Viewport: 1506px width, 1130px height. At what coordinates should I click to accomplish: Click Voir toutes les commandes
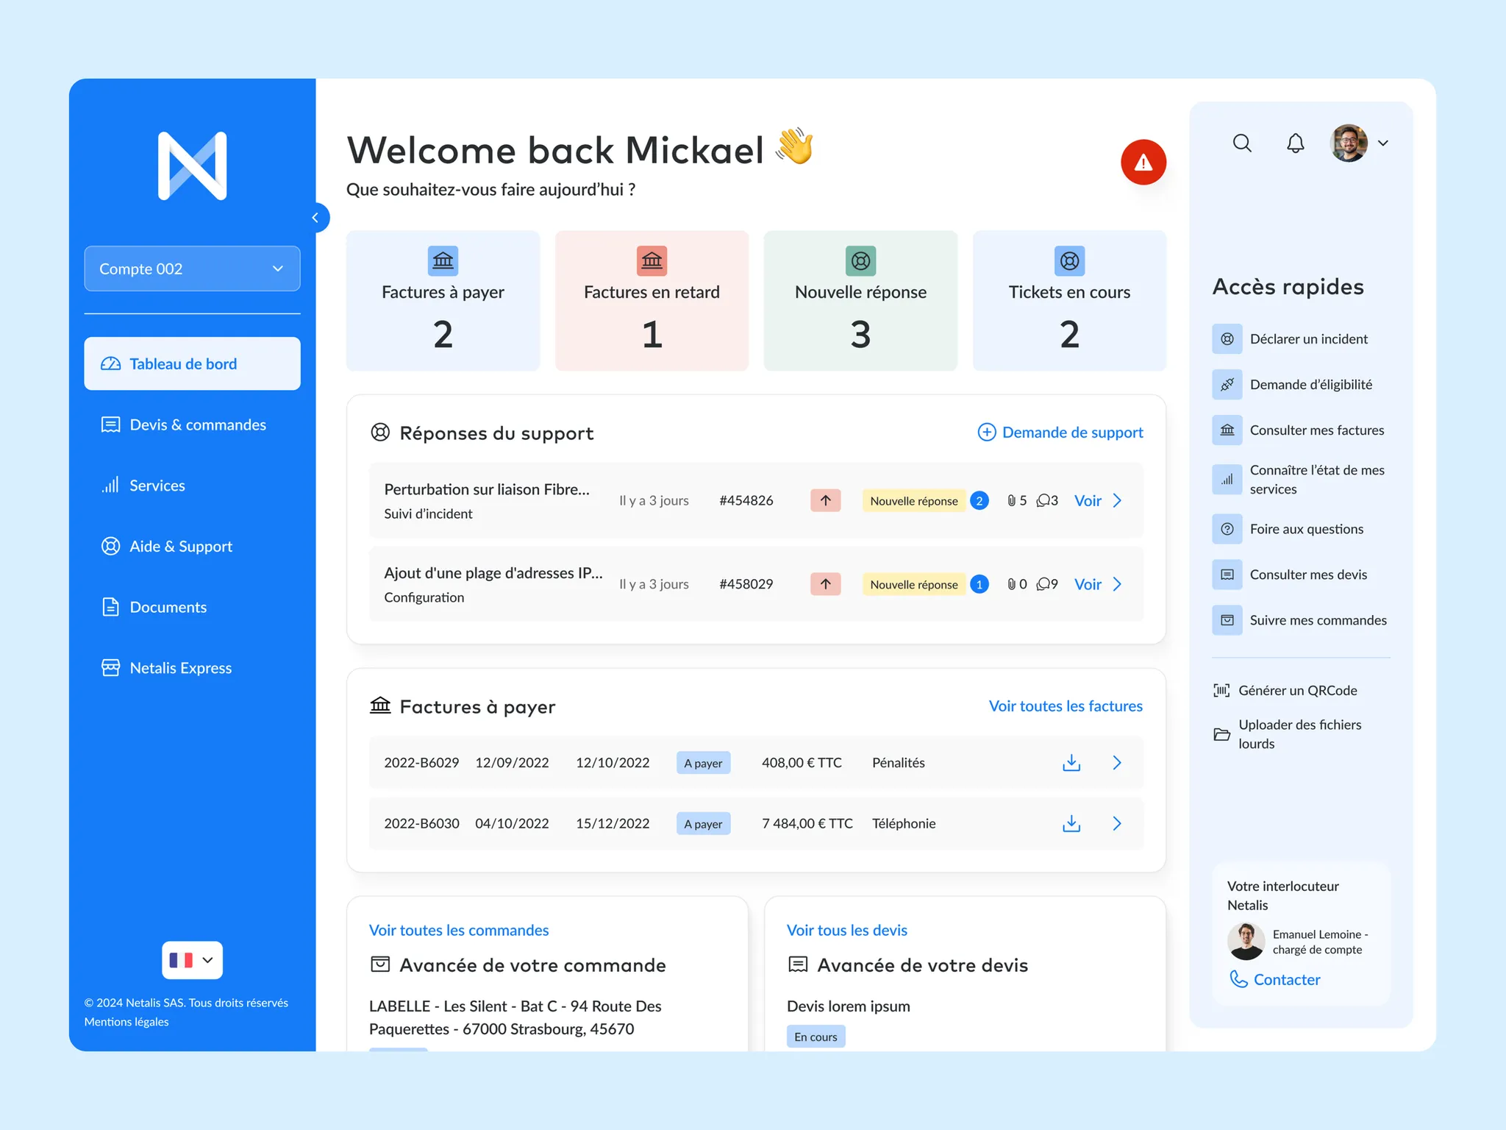pyautogui.click(x=459, y=930)
